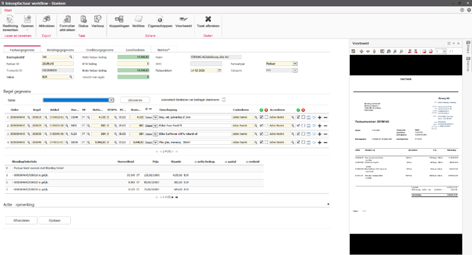This screenshot has width=472, height=255.
Task: Toggle the Voorbeeld glasses icon
Action: click(x=183, y=19)
